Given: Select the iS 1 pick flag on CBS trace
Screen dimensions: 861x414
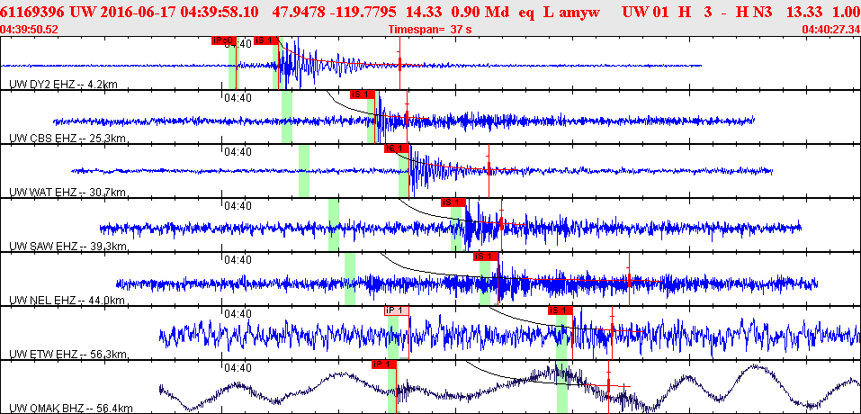Looking at the screenshot, I should click(362, 94).
